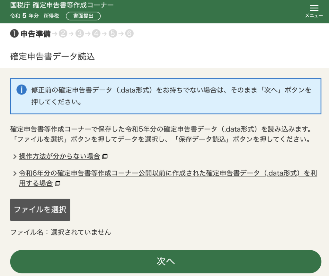Click step ⑥ in the progress indicator

[129, 33]
